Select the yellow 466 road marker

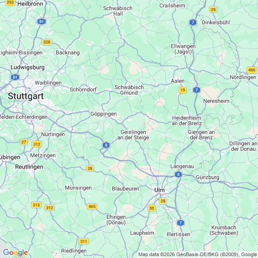click(252, 70)
